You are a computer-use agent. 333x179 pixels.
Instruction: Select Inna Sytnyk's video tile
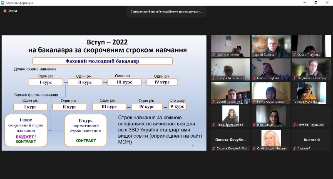coord(271,116)
